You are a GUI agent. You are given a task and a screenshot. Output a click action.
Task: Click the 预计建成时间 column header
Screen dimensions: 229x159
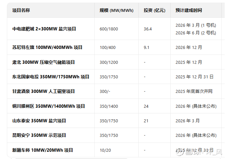coord(188,10)
